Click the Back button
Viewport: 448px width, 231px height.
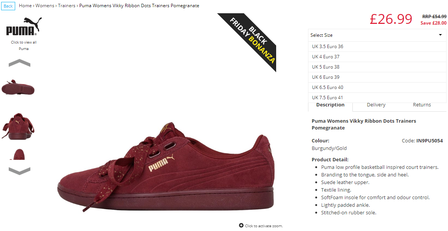8,6
